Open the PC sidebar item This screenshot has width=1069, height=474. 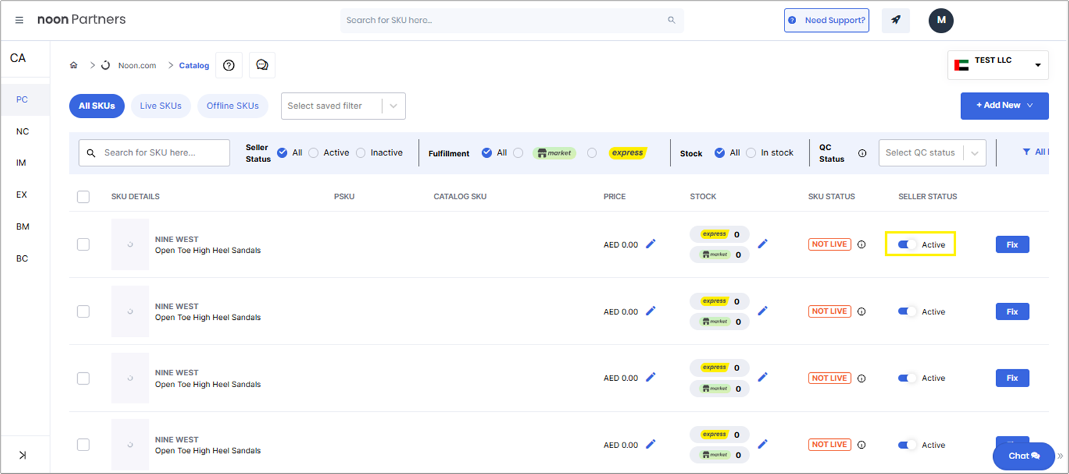(x=22, y=100)
